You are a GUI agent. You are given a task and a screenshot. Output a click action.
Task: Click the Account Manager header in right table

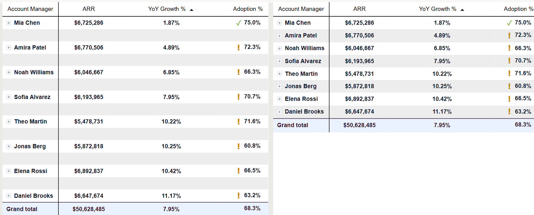click(301, 9)
